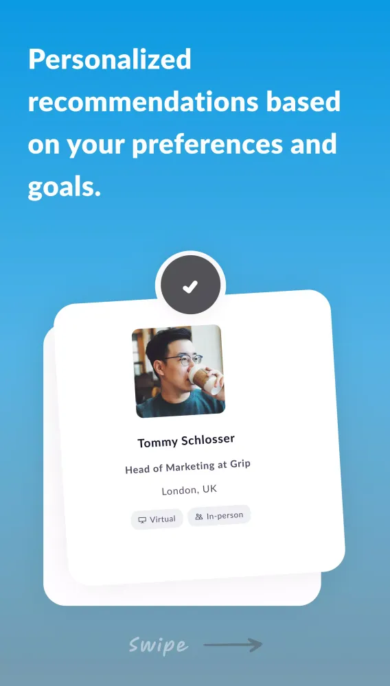Open Tommy Schlosser's profile photo
The width and height of the screenshot is (390, 686).
point(179,371)
